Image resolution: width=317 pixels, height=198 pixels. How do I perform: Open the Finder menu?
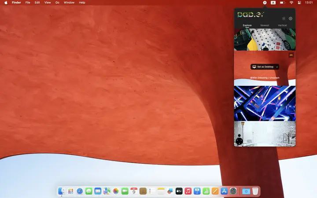coord(16,3)
